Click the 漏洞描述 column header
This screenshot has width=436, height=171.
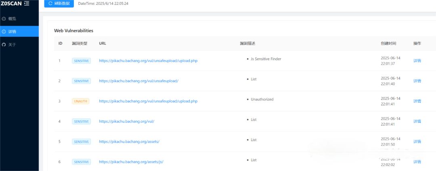click(x=247, y=43)
